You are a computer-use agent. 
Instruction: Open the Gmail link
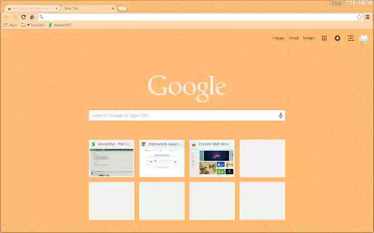click(x=293, y=38)
